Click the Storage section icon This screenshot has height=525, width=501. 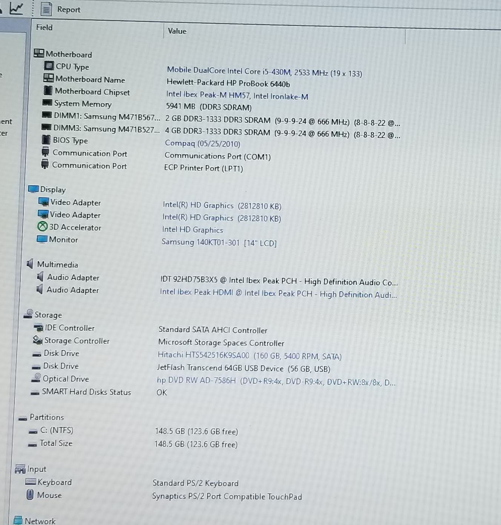pyautogui.click(x=28, y=314)
